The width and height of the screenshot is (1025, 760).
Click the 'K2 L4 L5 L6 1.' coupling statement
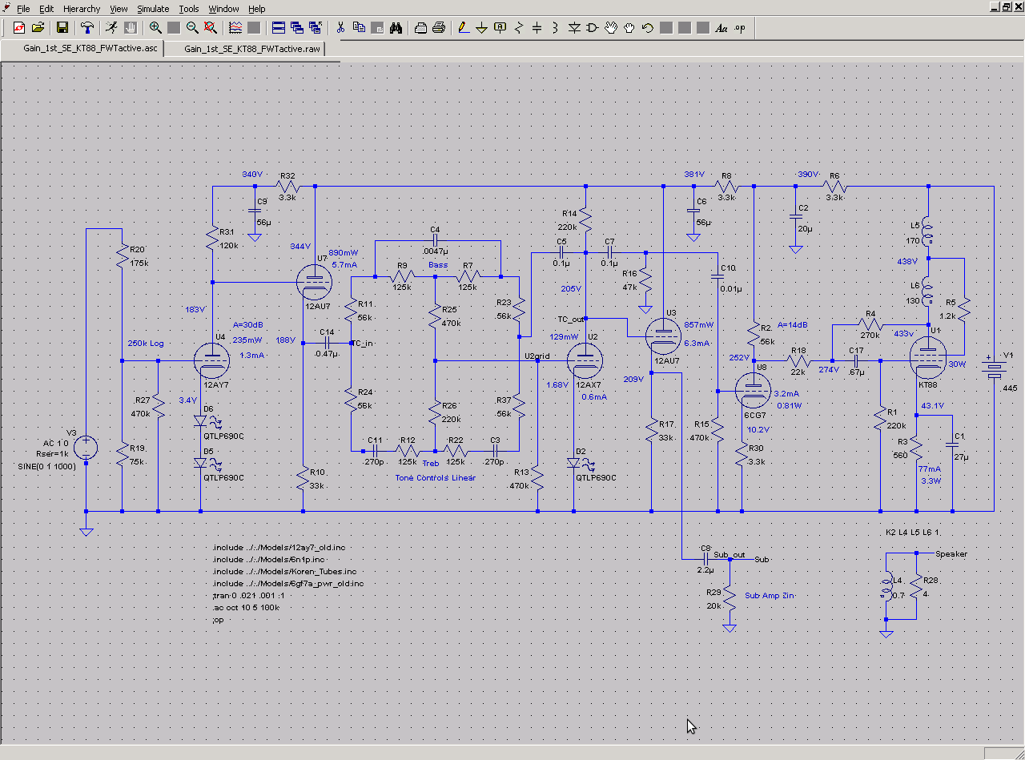(912, 533)
